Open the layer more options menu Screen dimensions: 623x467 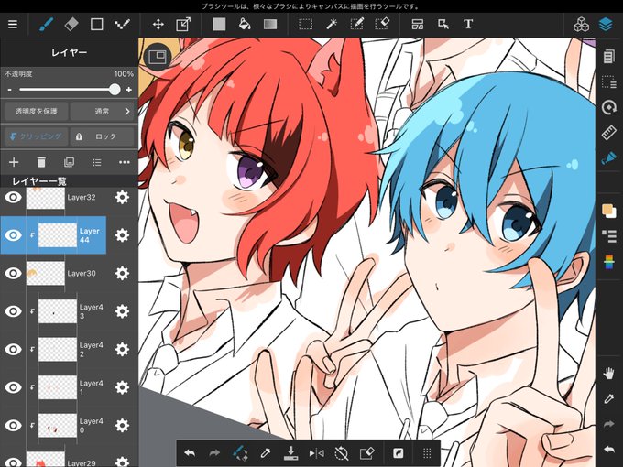click(125, 162)
